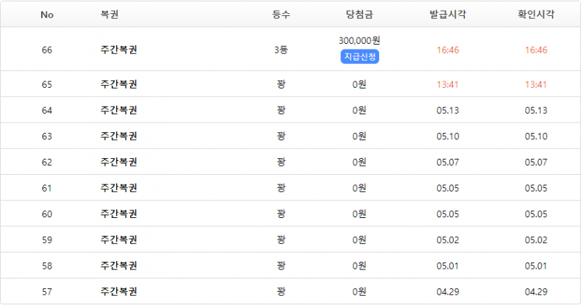Viewport: 581px width, 305px height.
Task: Click issue date 04.29 in row 57
Action: click(x=447, y=292)
